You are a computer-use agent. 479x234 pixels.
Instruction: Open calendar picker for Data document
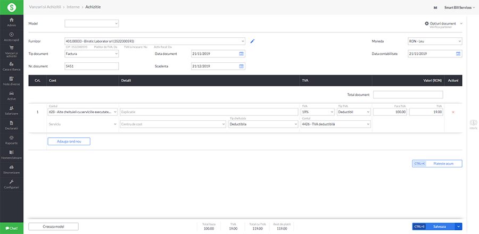[242, 54]
